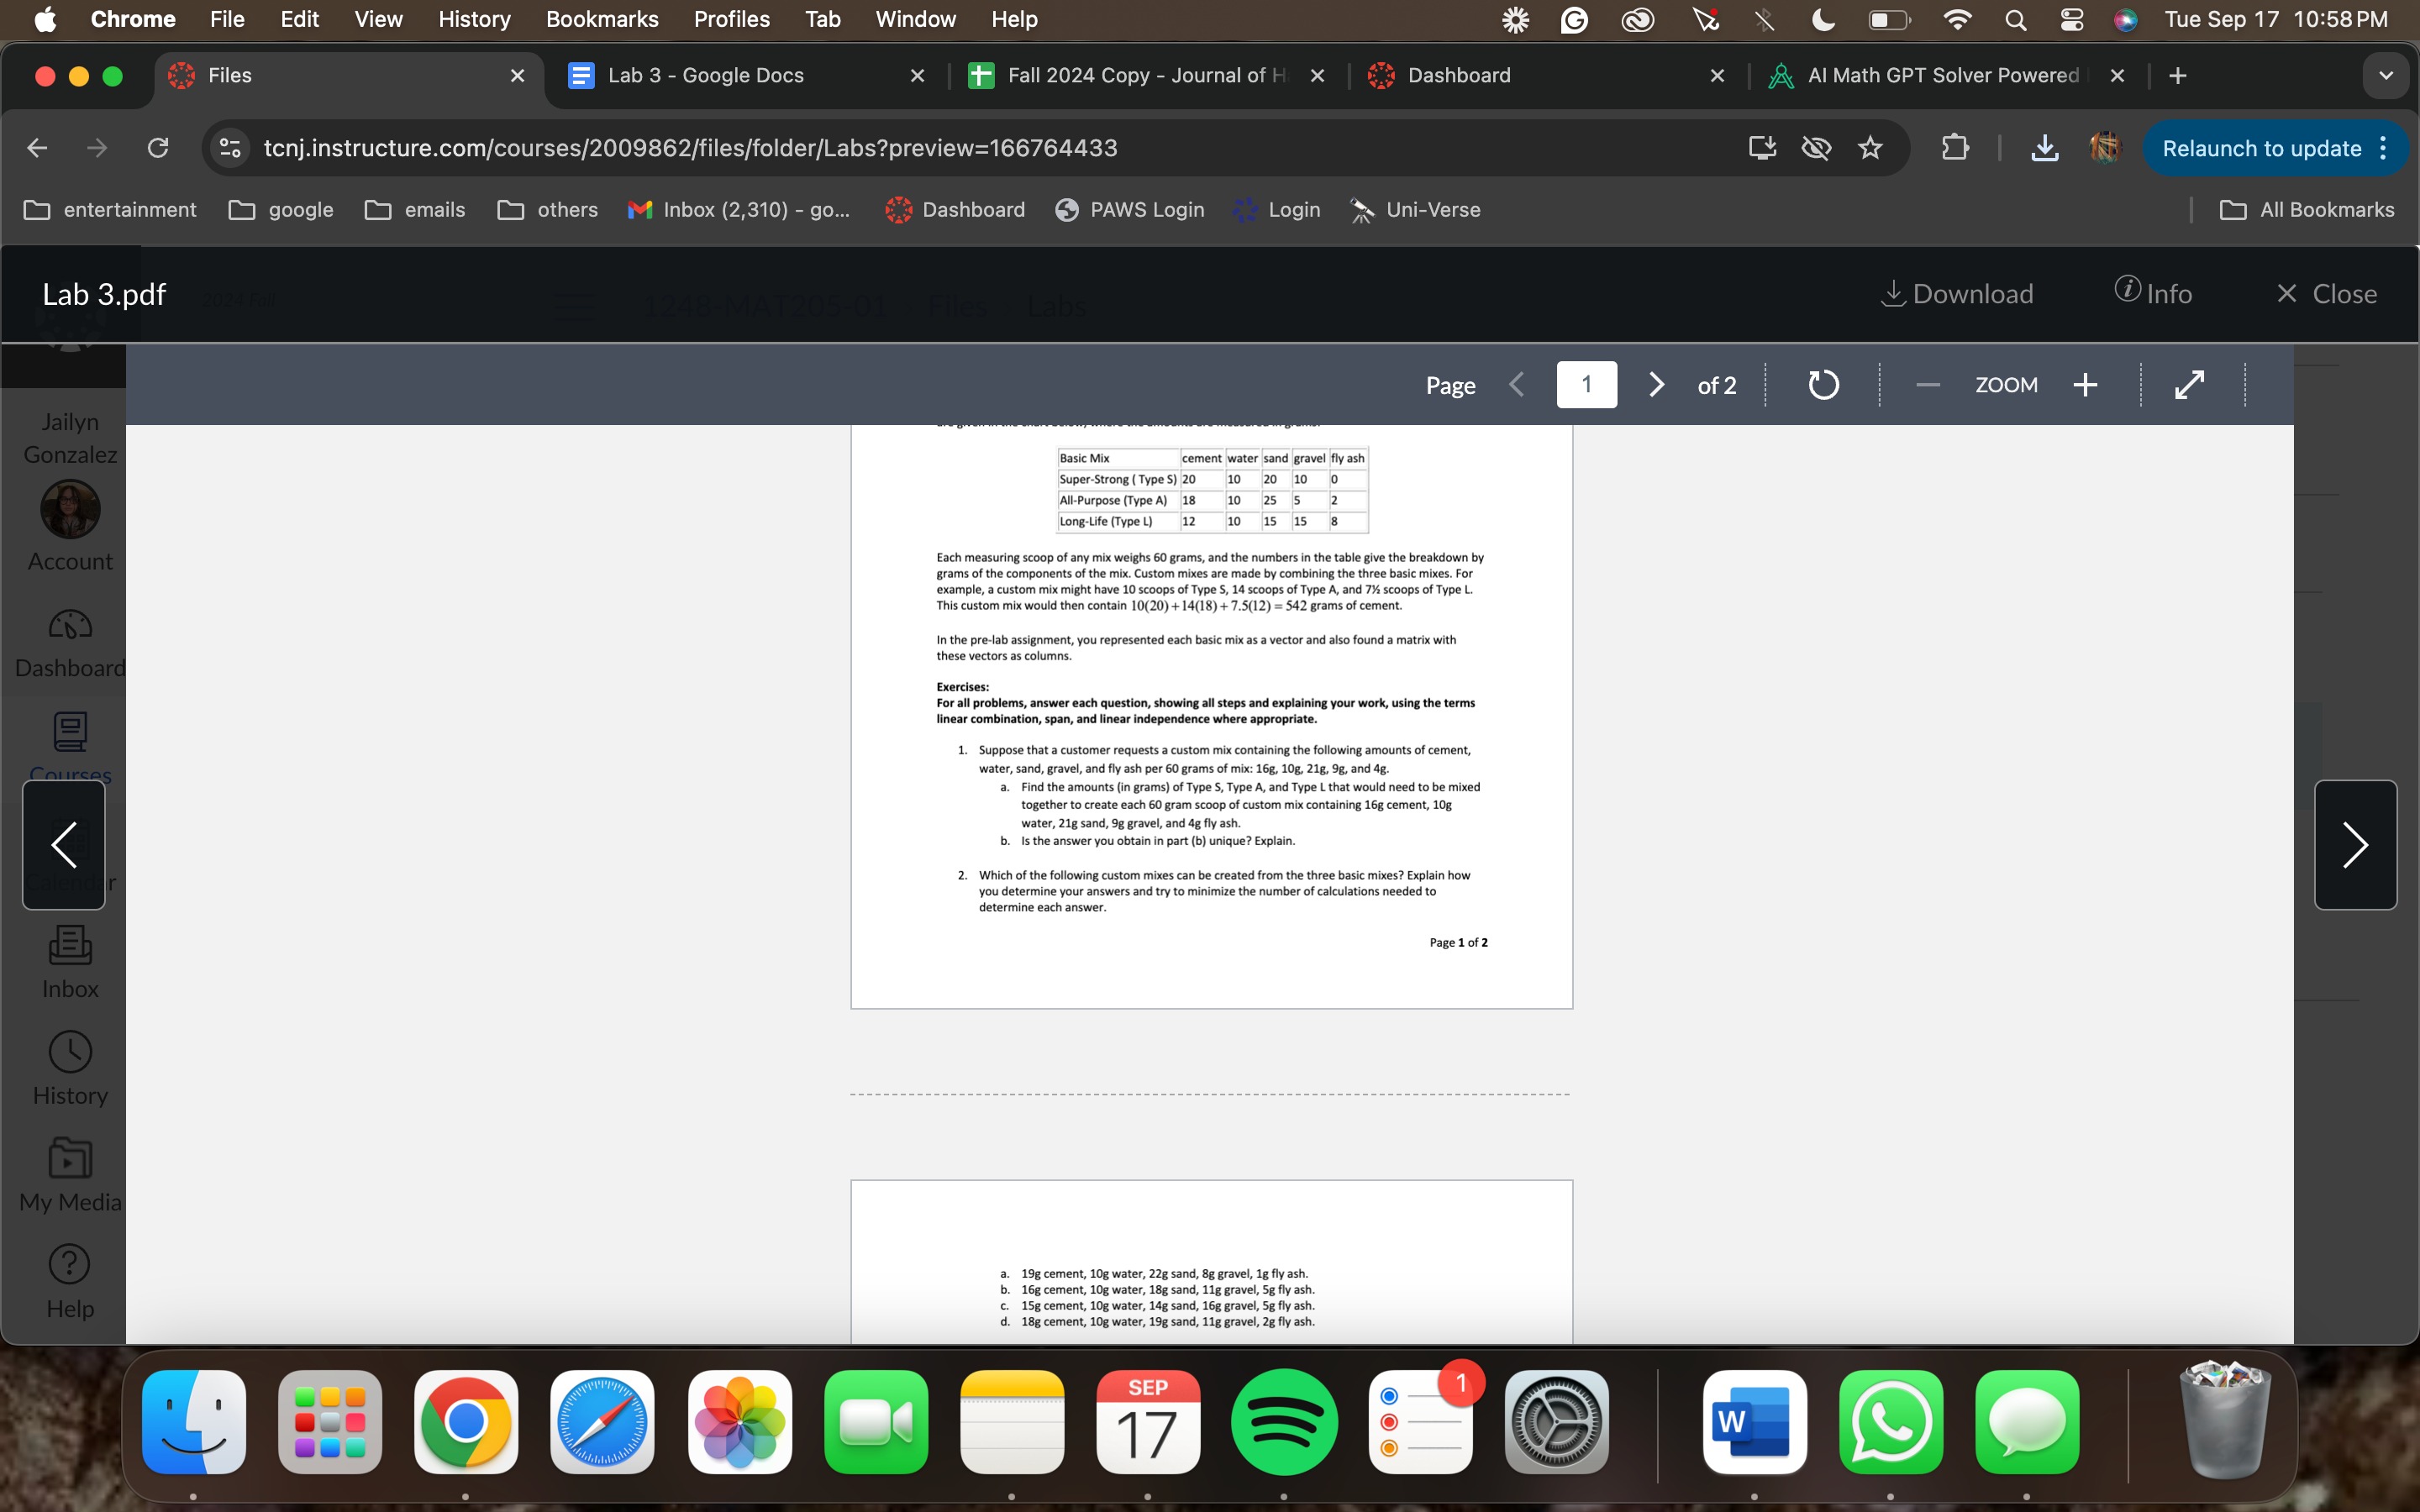Open the google bookmarks folder

(x=281, y=210)
